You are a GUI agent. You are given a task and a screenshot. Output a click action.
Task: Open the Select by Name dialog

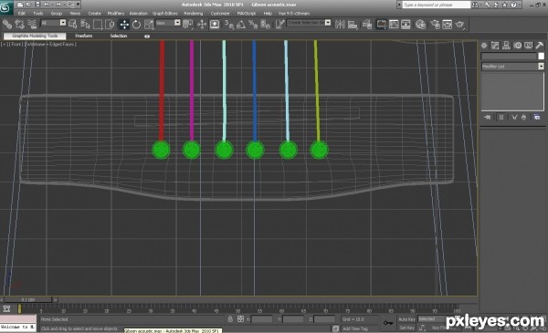tap(85, 25)
